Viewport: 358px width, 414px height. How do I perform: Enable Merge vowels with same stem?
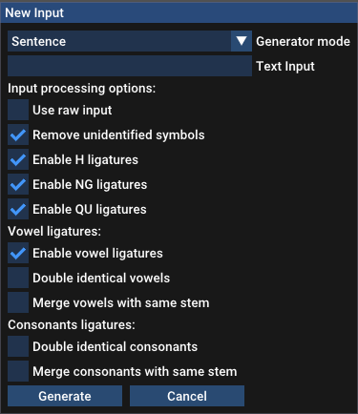(18, 302)
